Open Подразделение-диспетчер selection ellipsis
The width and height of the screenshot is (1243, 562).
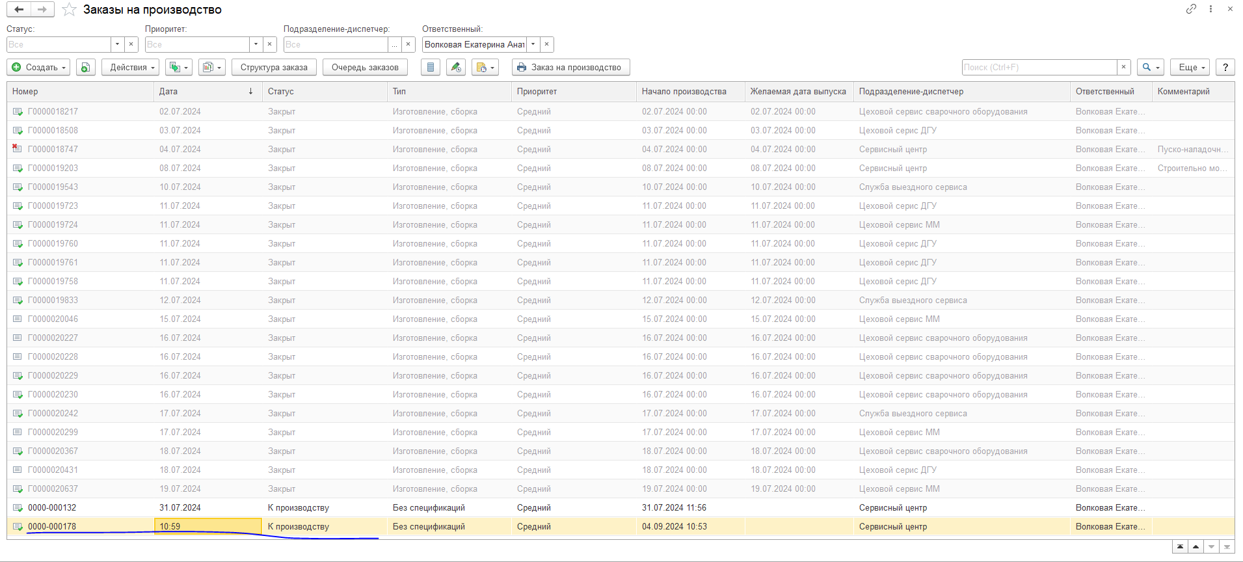pyautogui.click(x=394, y=44)
